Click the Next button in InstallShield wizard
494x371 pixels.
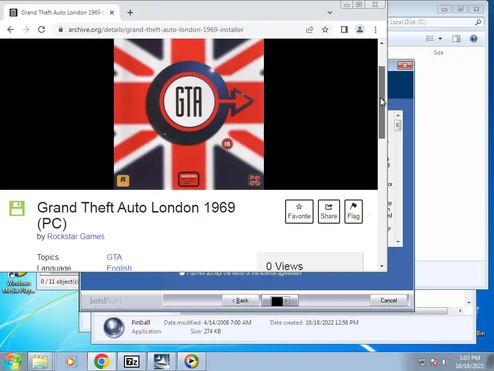[280, 300]
